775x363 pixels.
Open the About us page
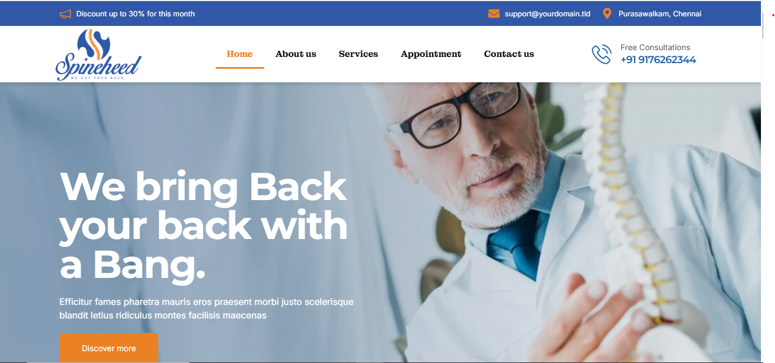pyautogui.click(x=296, y=54)
